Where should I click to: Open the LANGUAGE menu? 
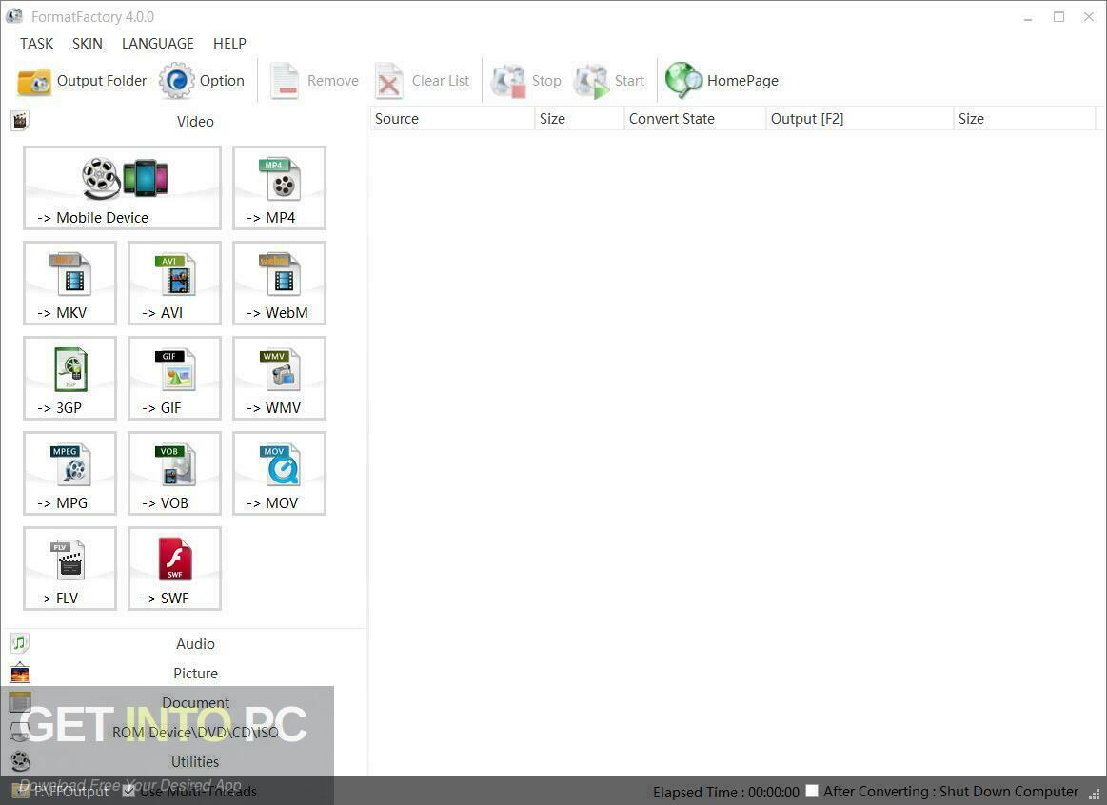tap(158, 44)
